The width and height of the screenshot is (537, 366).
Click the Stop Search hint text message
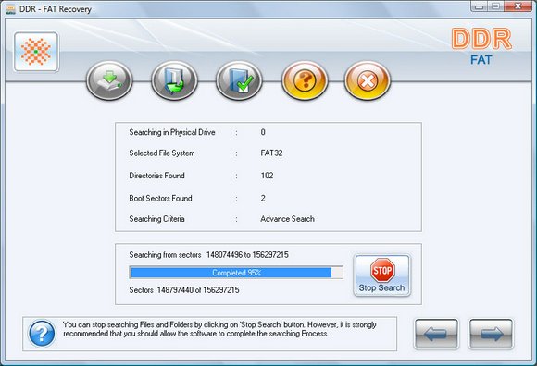click(x=219, y=329)
